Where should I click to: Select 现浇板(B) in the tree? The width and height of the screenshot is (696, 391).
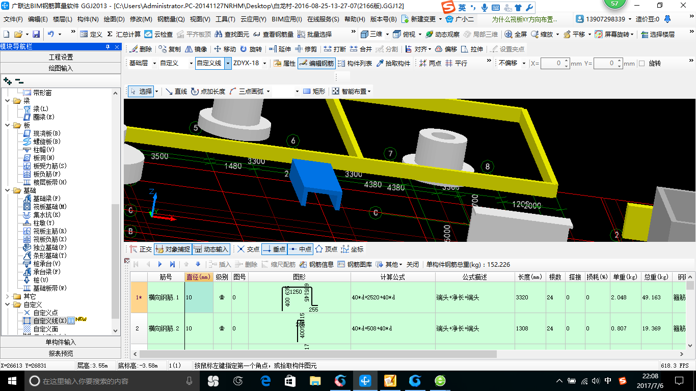coord(47,133)
